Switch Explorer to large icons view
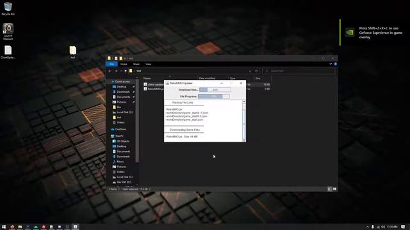410x230 pixels. 334,189
